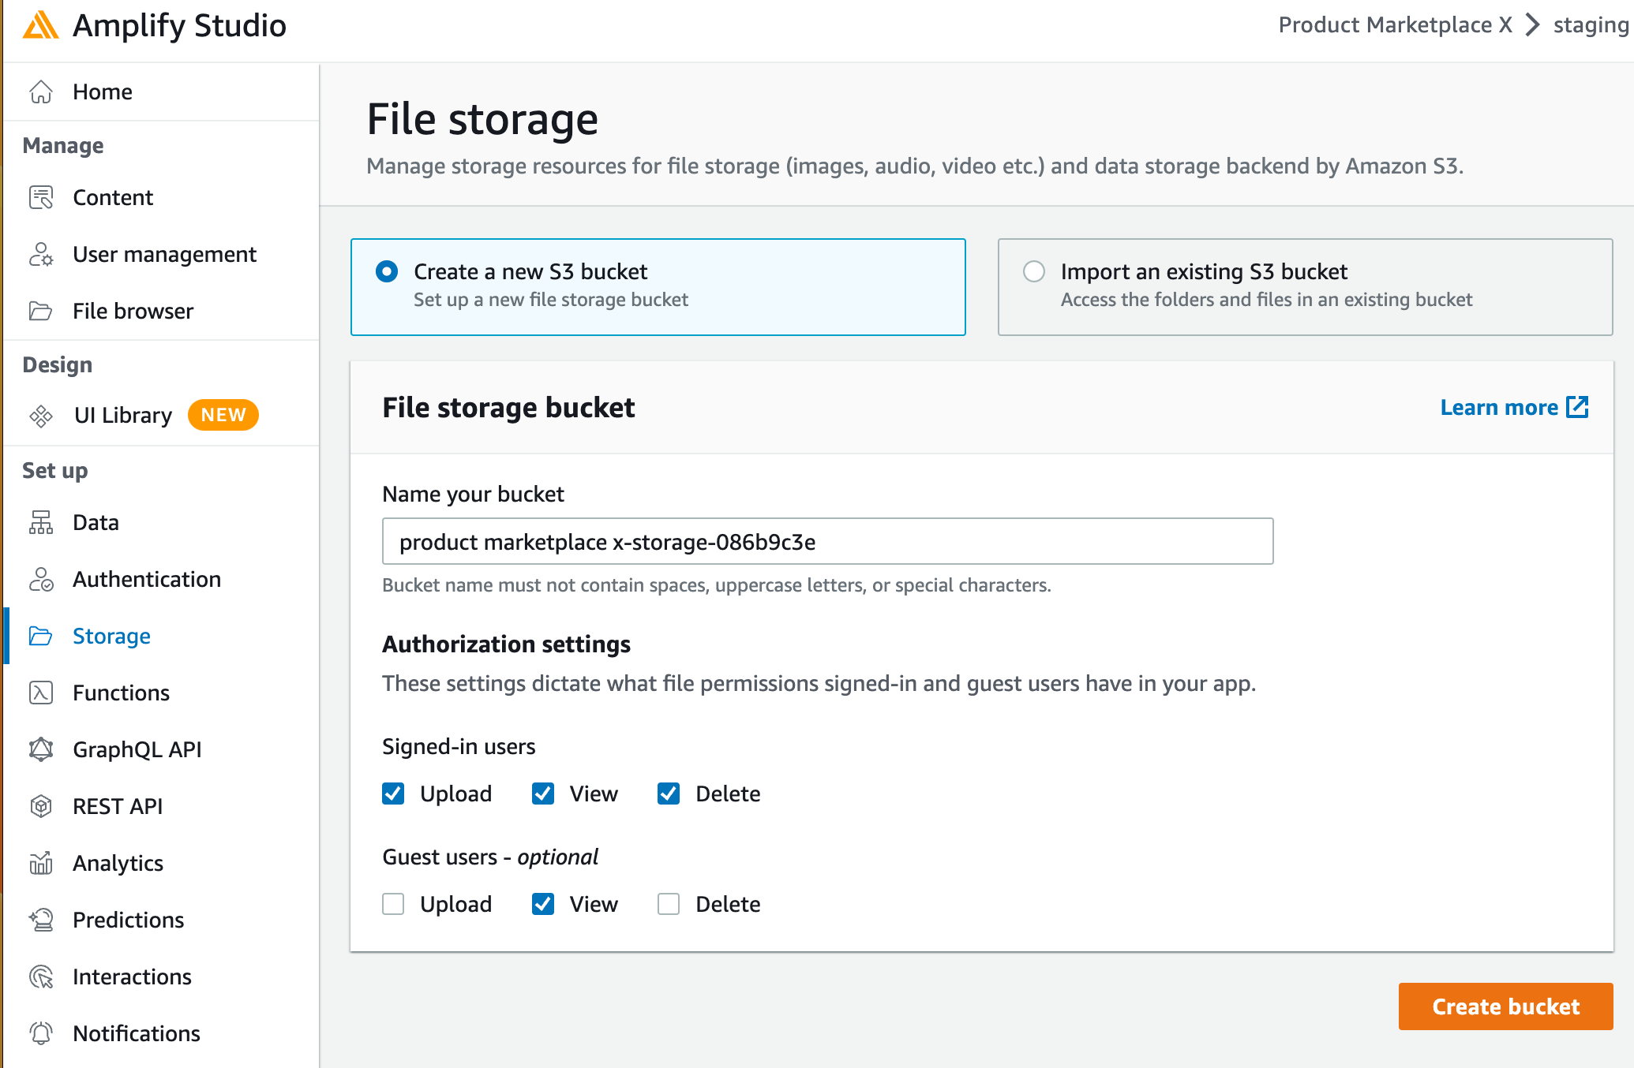This screenshot has width=1634, height=1068.
Task: Click the File browser folder icon
Action: [x=41, y=311]
